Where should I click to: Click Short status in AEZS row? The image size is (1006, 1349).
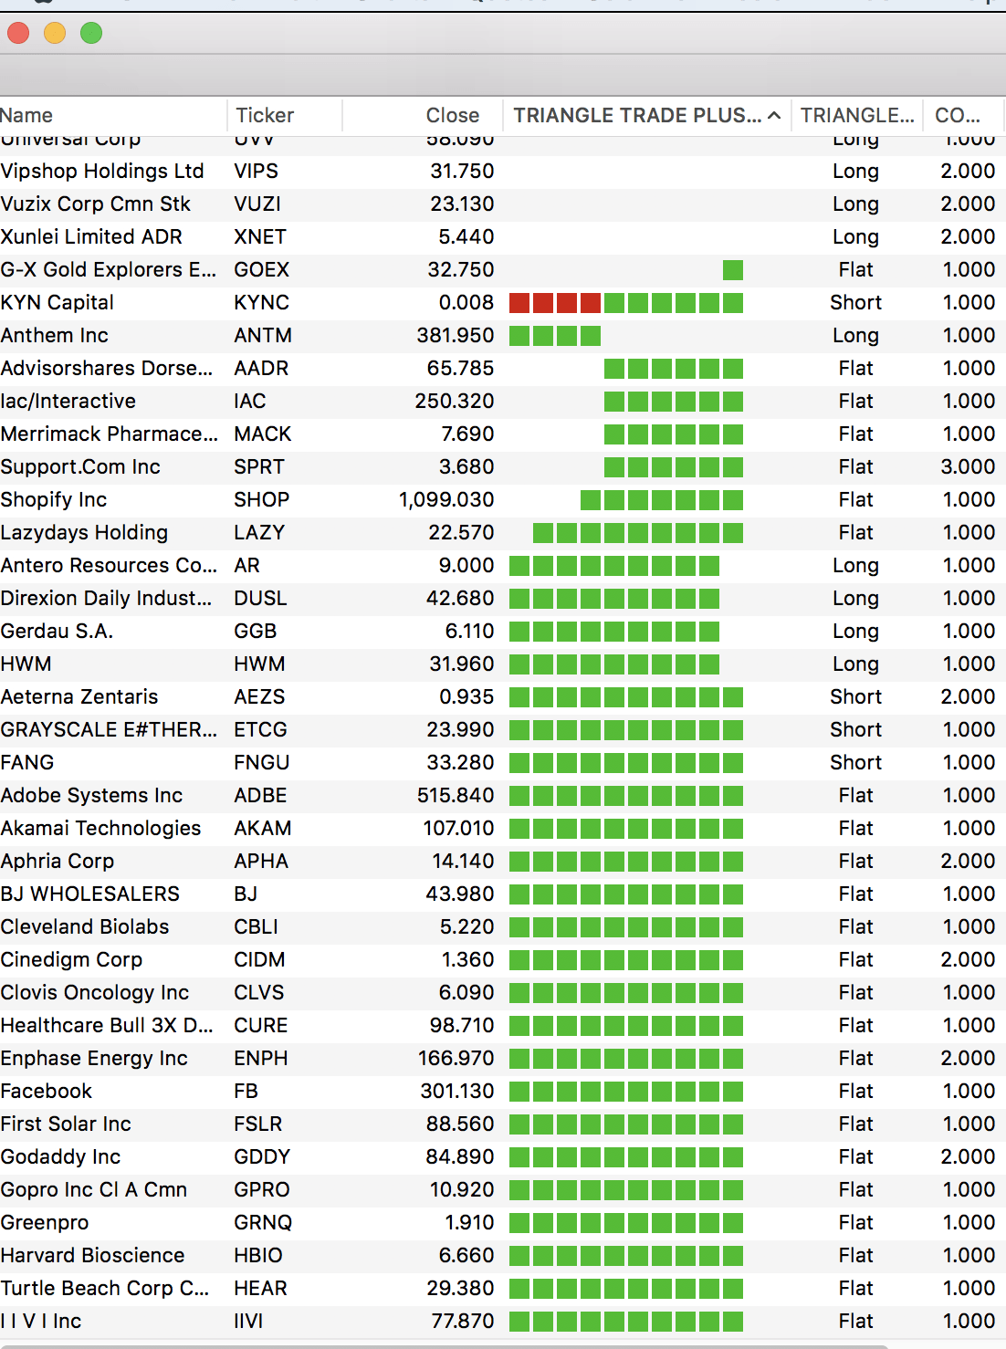(856, 697)
